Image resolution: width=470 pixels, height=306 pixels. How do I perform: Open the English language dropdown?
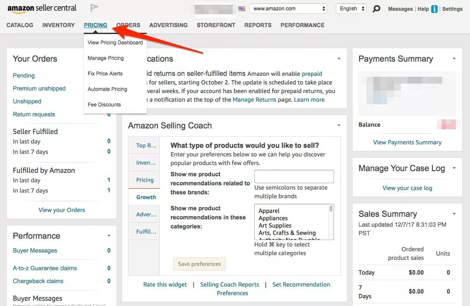351,9
